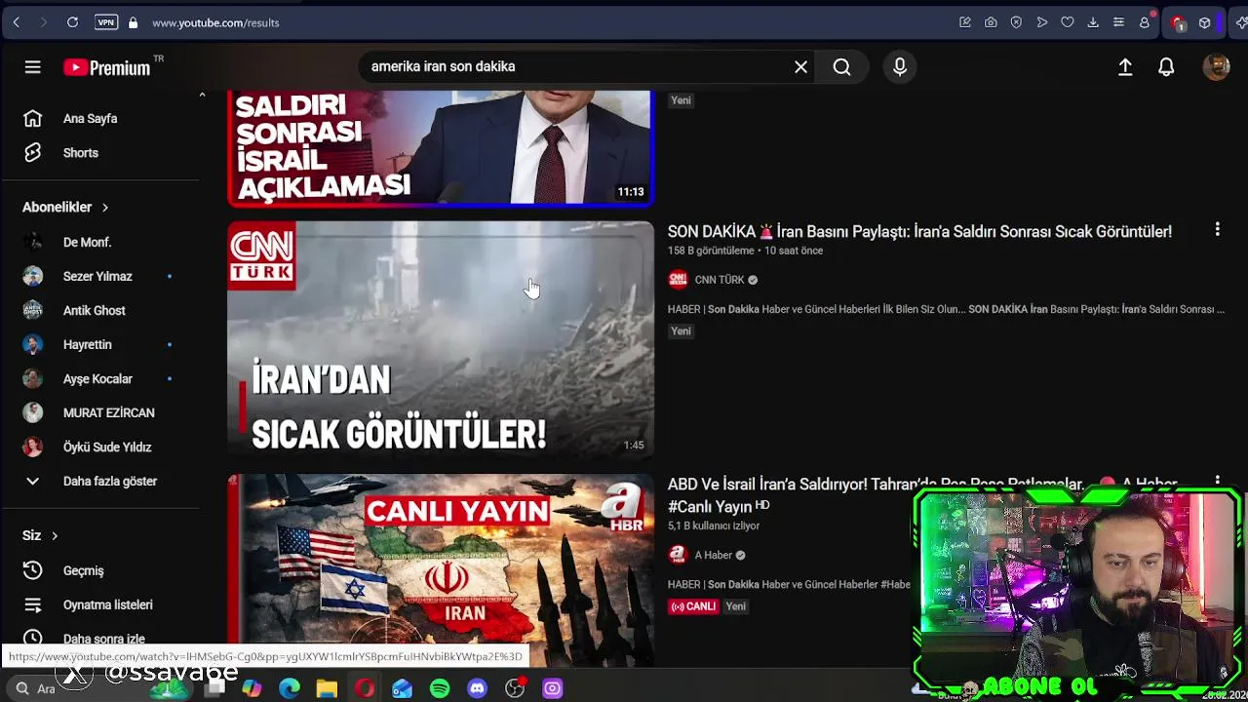Open the CNN Türk İran'dan Sıcak Görüntüler thumbnail
Screen dimensions: 1248x702
[441, 339]
